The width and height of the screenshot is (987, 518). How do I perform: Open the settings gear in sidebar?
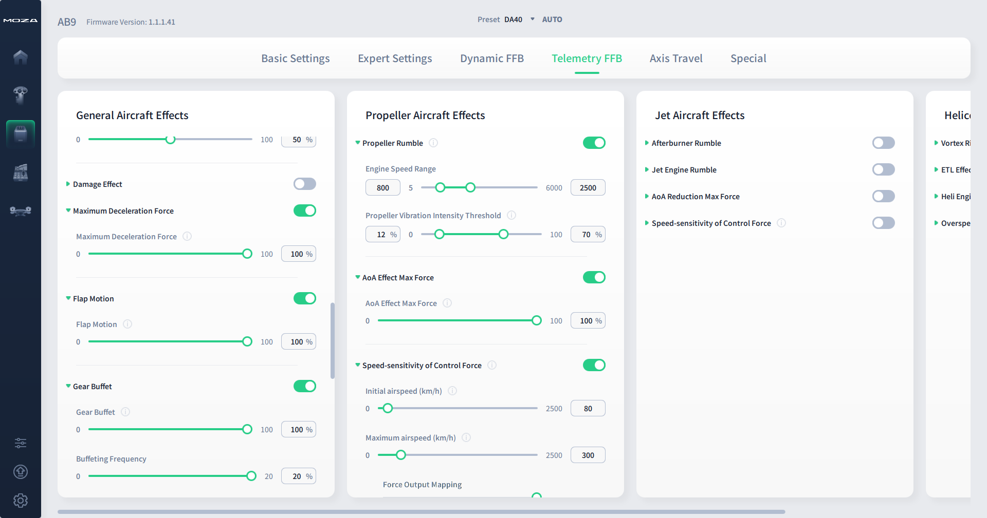[x=21, y=501]
